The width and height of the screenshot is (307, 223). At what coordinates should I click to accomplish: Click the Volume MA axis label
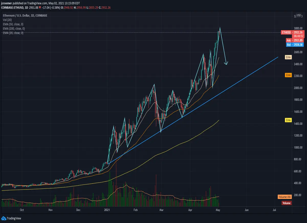click(x=285, y=197)
